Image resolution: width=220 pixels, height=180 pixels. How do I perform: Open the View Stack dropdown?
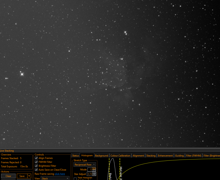(x=55, y=178)
